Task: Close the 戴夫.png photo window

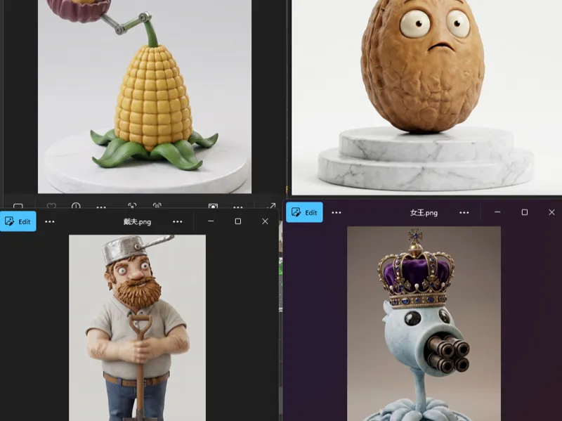Action: point(265,221)
